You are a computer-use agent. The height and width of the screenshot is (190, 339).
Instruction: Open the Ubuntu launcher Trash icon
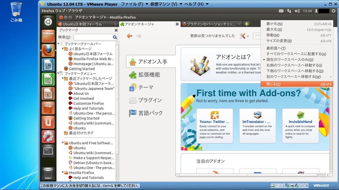(48, 174)
